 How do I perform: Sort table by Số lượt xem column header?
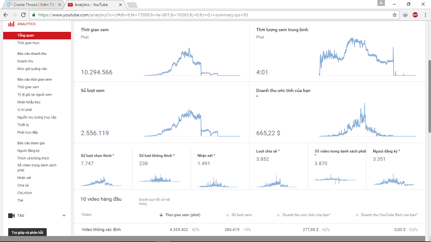point(239,215)
